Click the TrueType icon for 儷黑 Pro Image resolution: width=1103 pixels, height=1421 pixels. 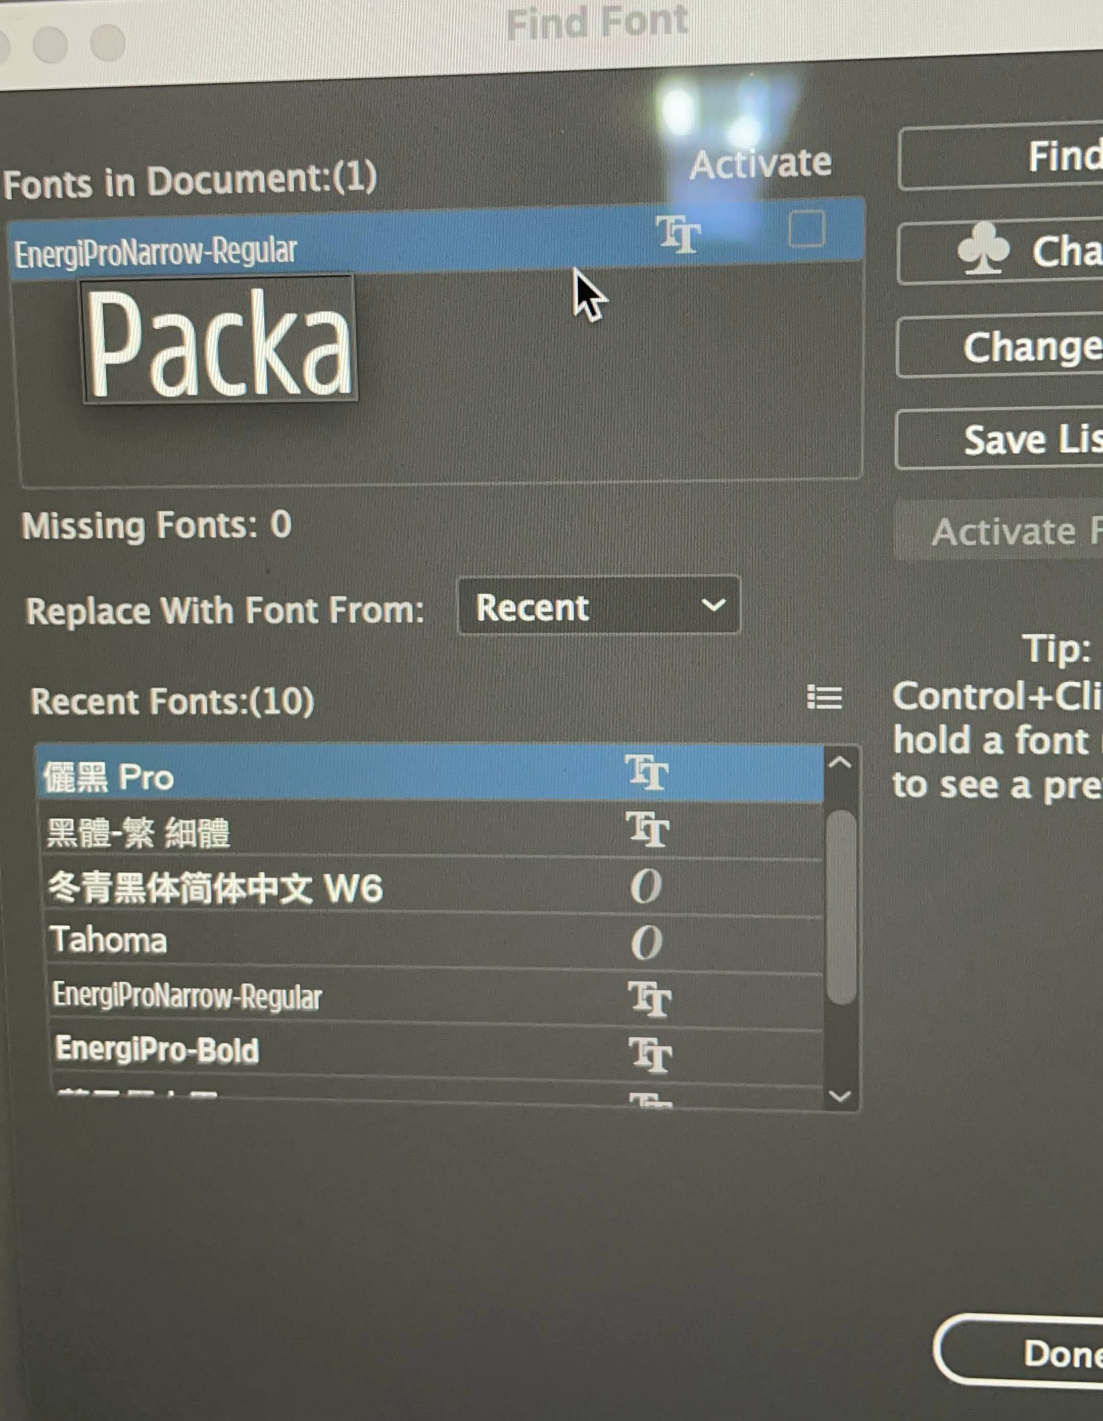coord(647,773)
